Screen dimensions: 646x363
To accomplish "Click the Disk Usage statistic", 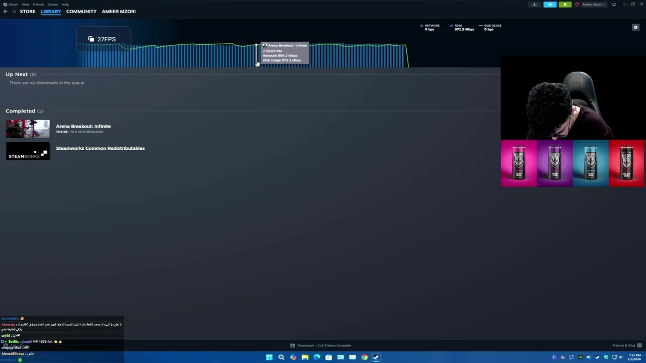I will click(x=490, y=27).
